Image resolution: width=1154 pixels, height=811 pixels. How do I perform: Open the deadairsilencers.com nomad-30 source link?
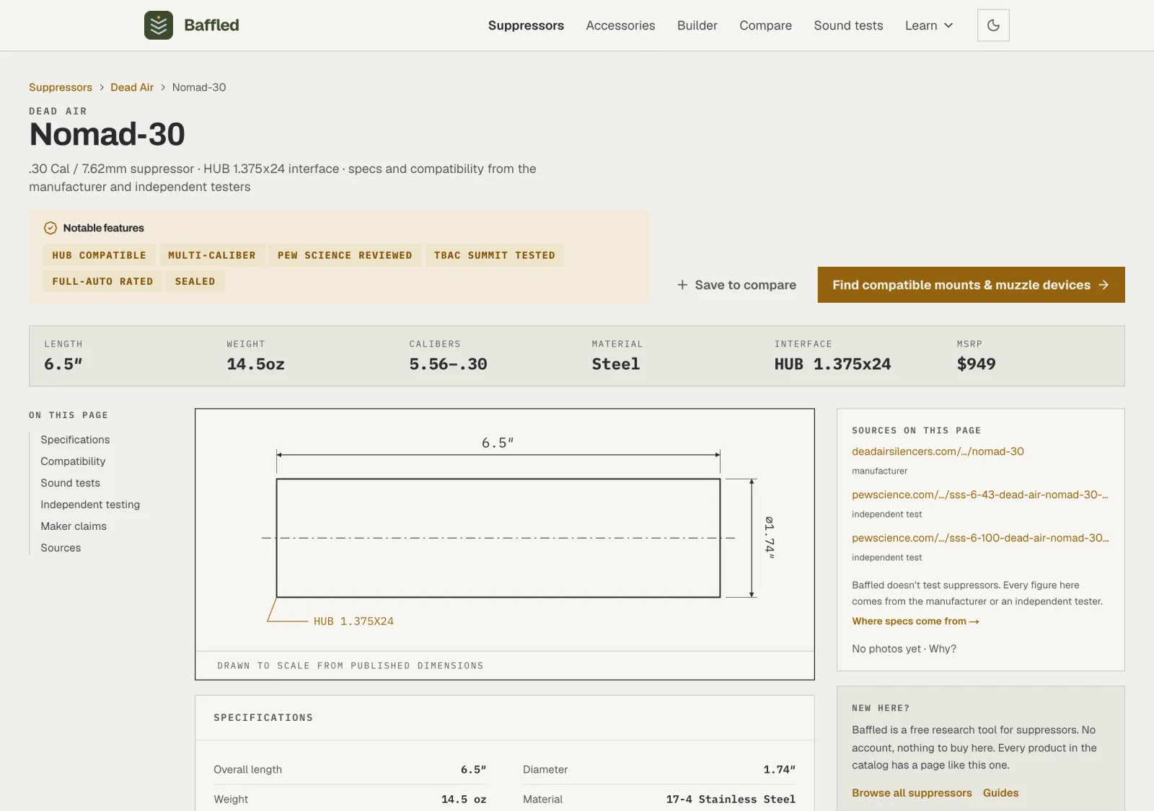coord(938,451)
